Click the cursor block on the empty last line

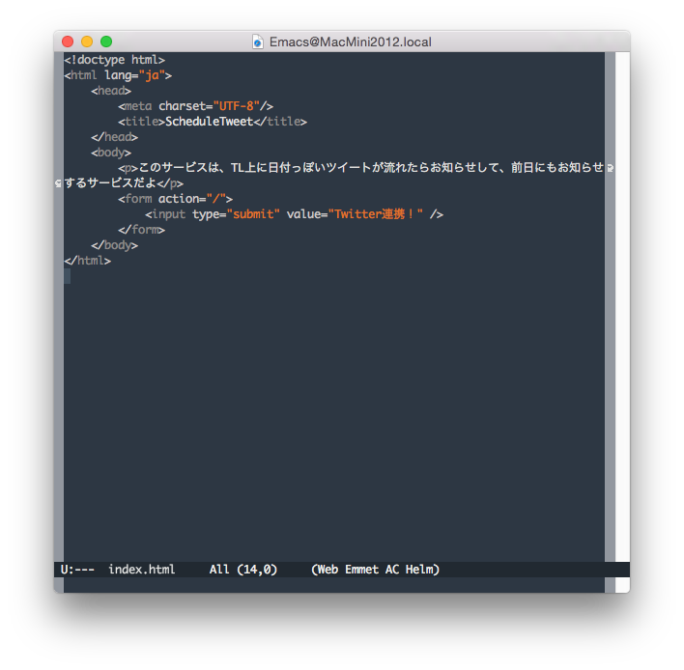coord(68,276)
